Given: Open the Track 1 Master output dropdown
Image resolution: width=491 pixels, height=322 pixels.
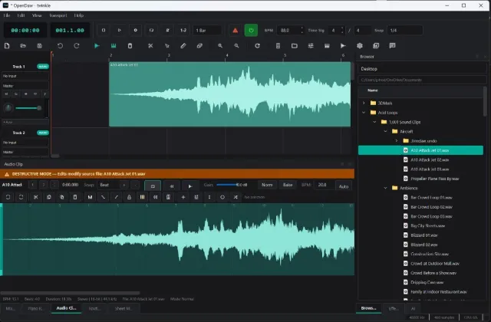Looking at the screenshot, I should point(25,86).
